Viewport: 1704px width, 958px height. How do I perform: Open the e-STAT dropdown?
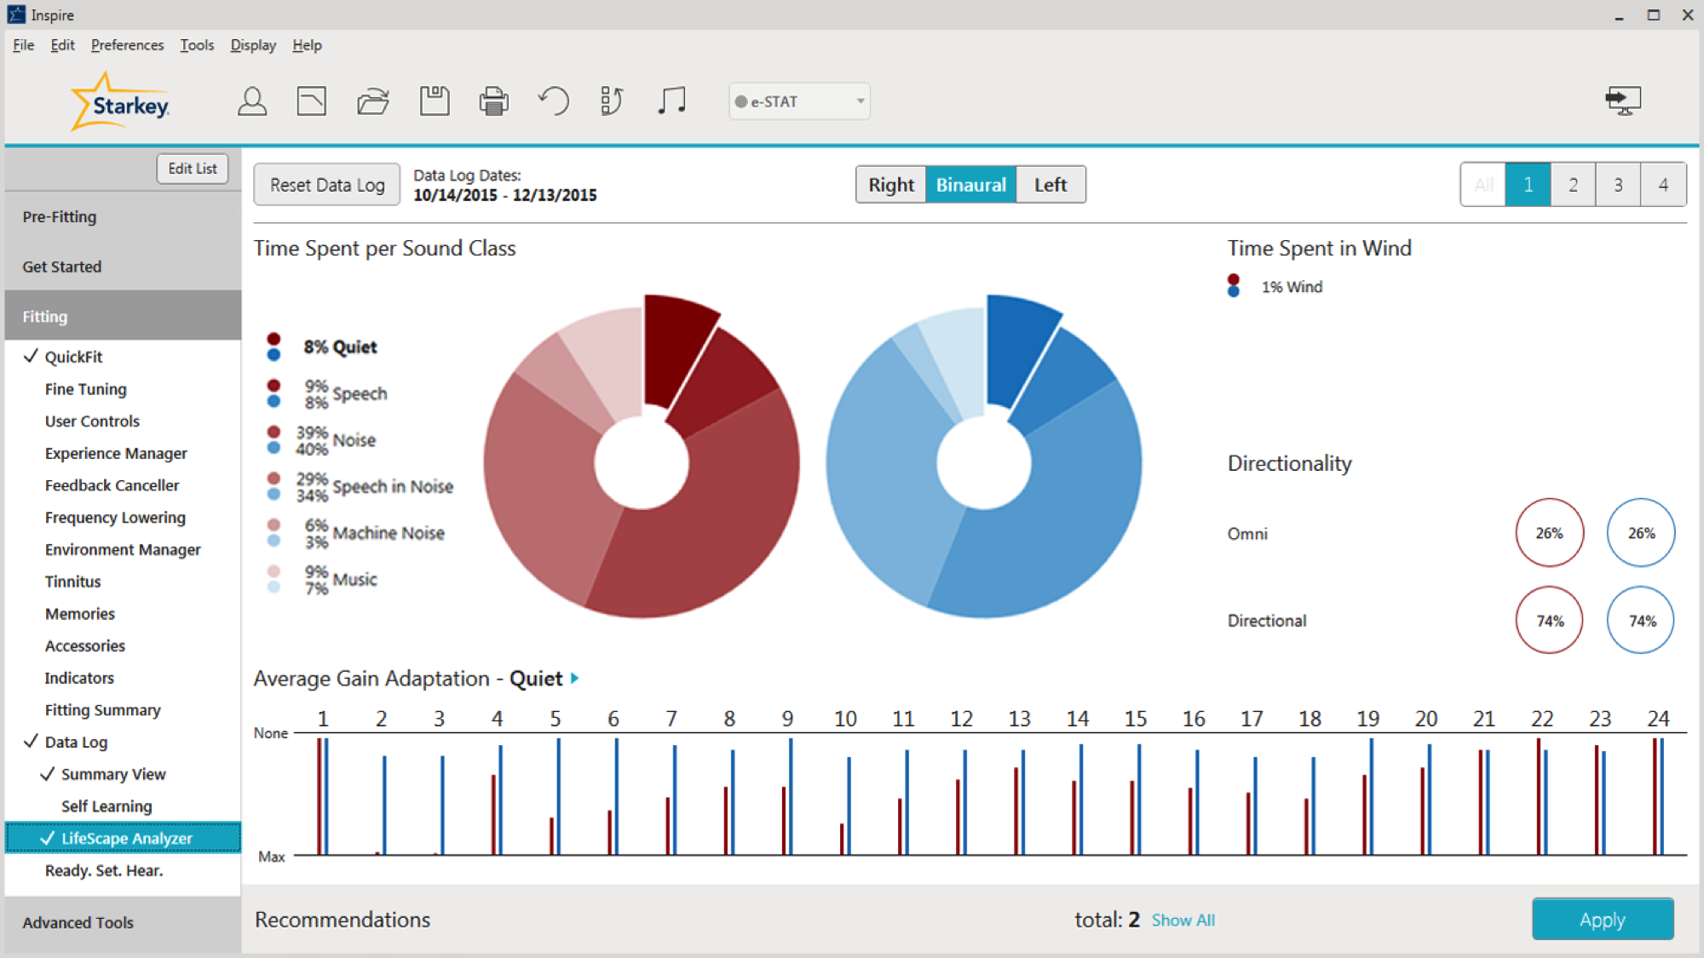point(799,101)
